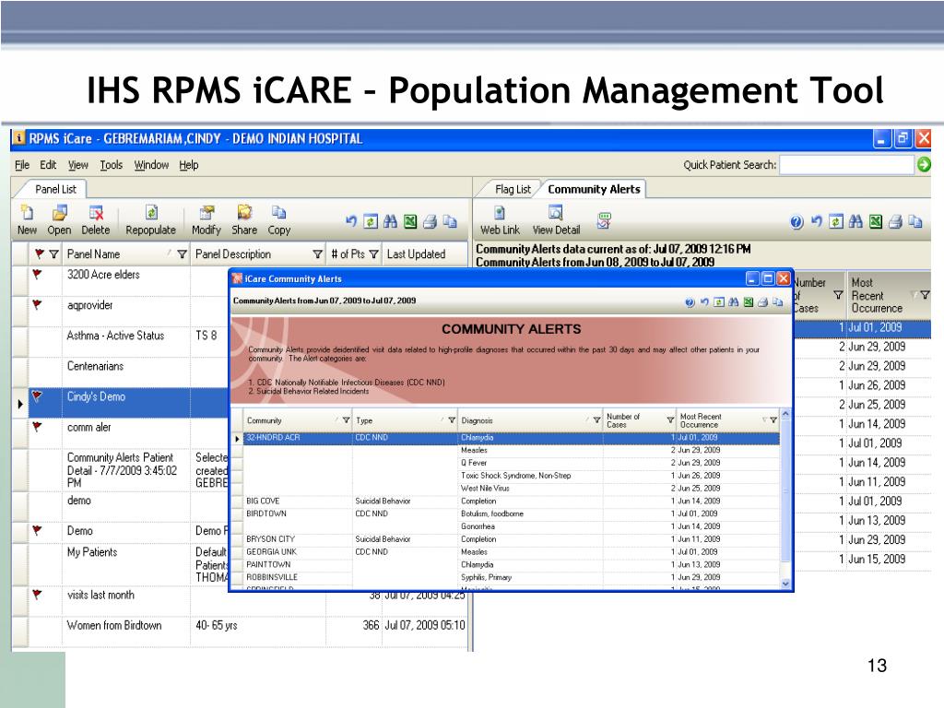944x708 pixels.
Task: Open the Panel Name column filter
Action: [x=182, y=254]
